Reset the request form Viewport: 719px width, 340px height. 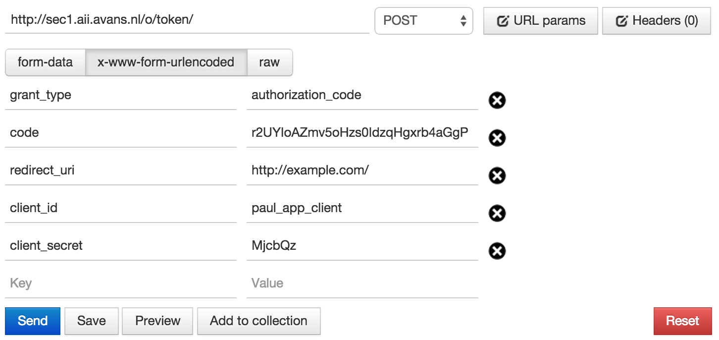pos(682,321)
